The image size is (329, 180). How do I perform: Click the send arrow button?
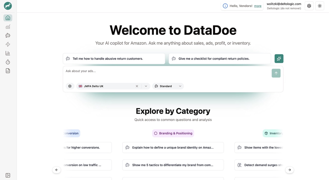[x=276, y=73]
